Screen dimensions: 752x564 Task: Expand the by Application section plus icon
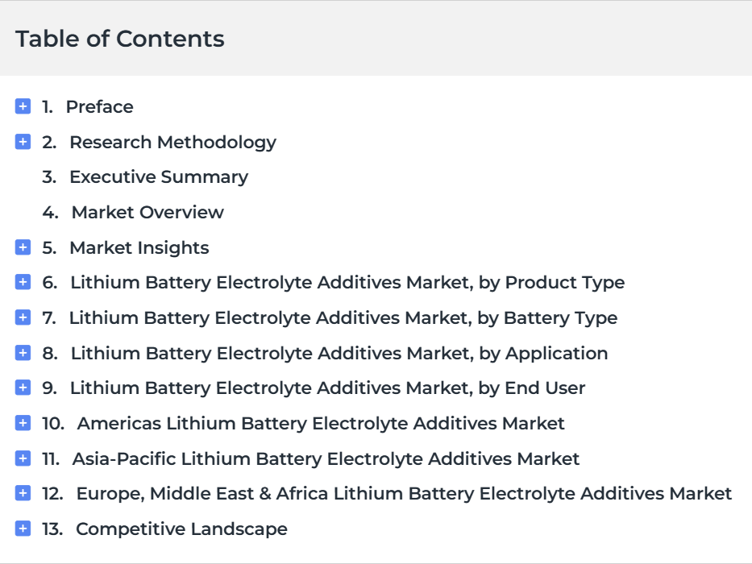pos(23,353)
